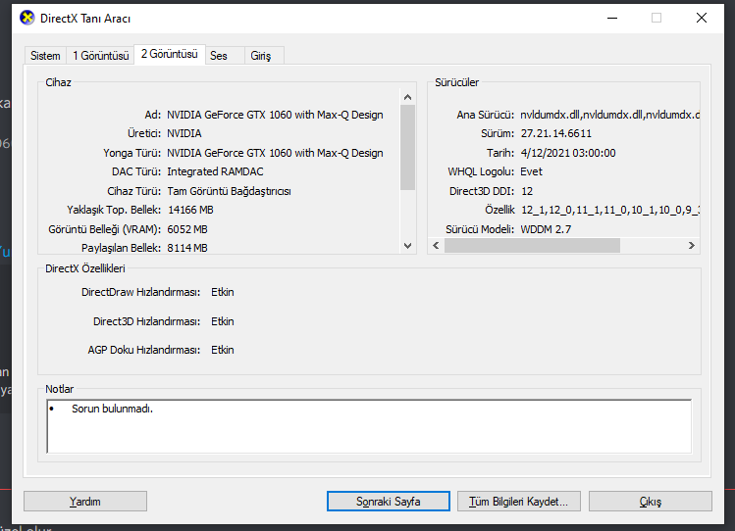Screen dimensions: 735x531
Task: Click the '14166 MB' memory value
Action: pos(190,210)
